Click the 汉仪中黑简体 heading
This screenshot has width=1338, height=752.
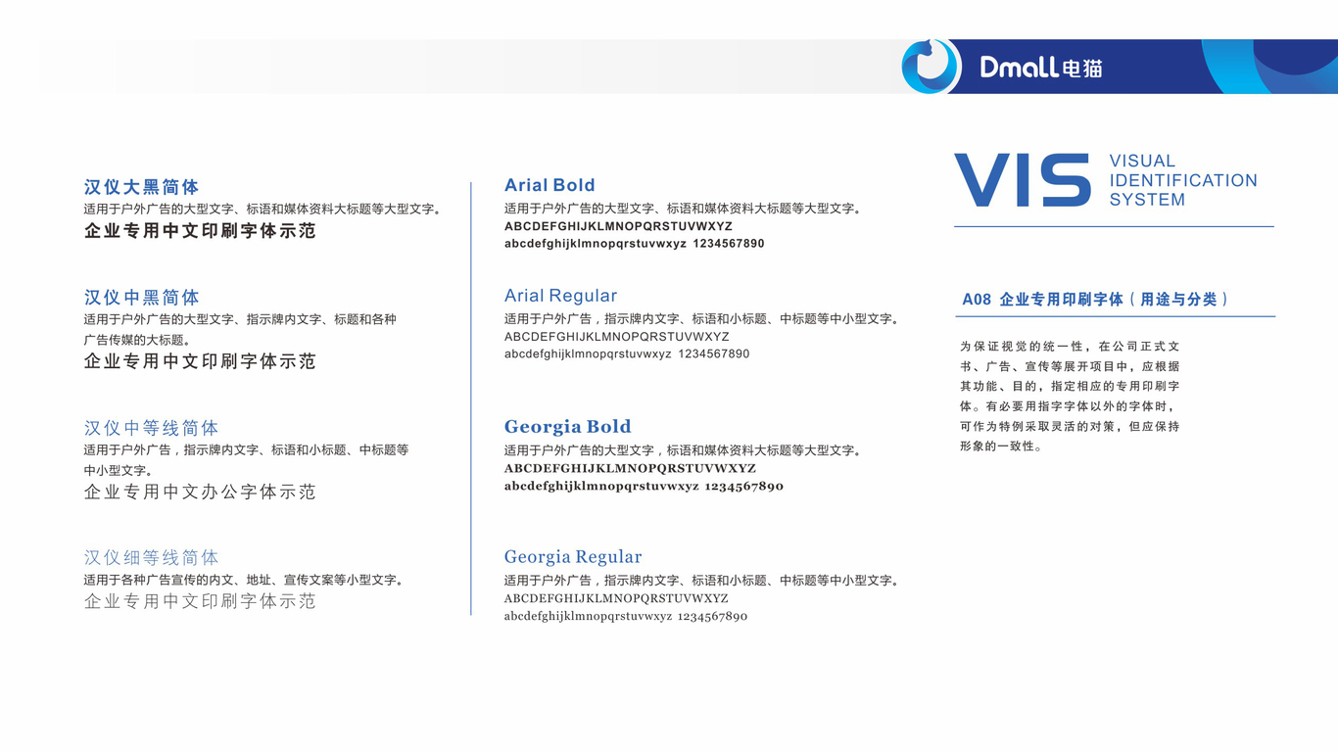pos(142,298)
